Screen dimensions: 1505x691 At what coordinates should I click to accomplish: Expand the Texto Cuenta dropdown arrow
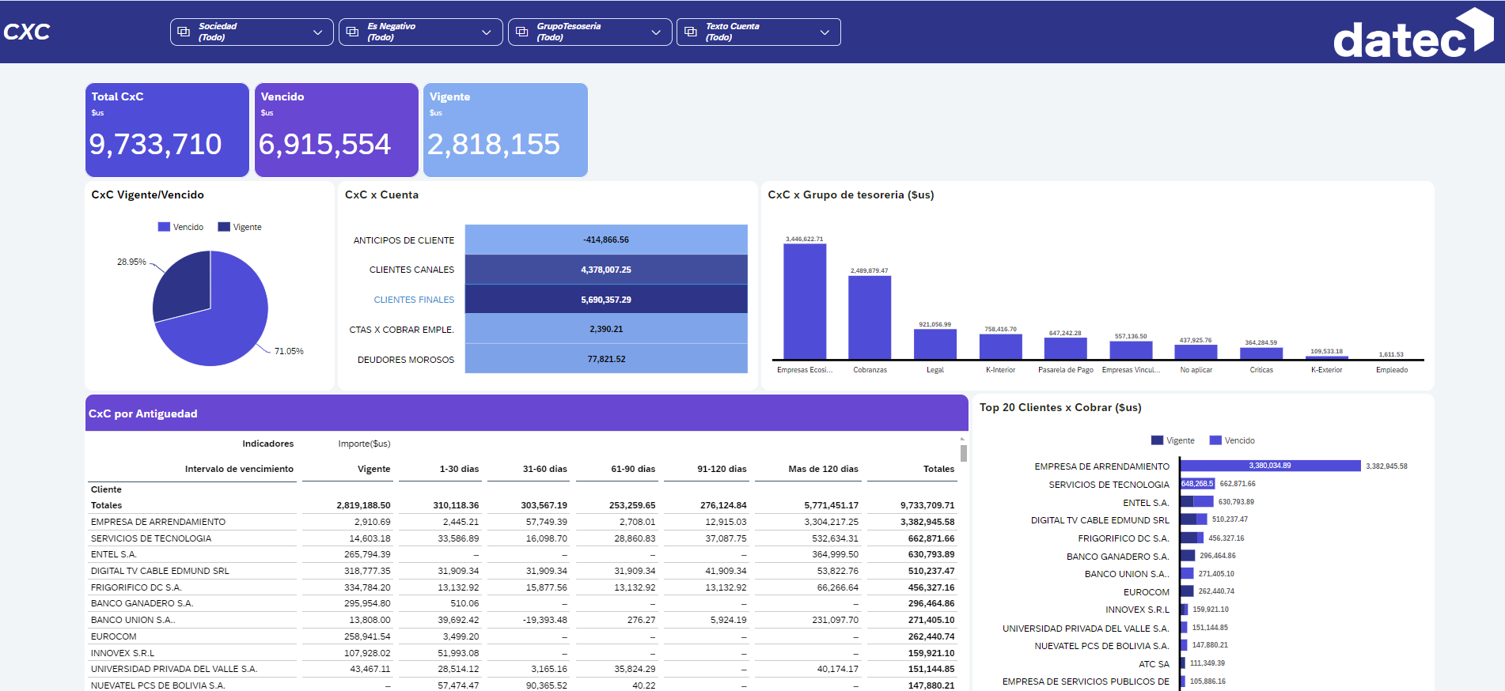coord(825,32)
